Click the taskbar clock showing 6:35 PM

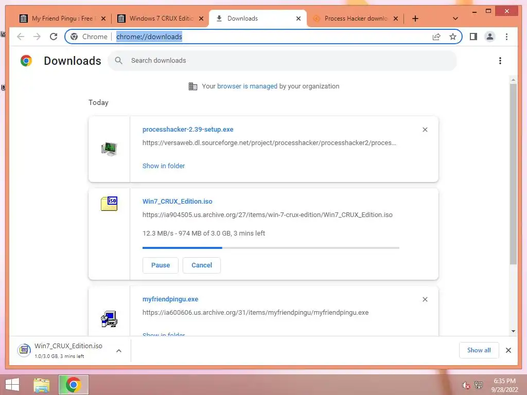pos(504,385)
